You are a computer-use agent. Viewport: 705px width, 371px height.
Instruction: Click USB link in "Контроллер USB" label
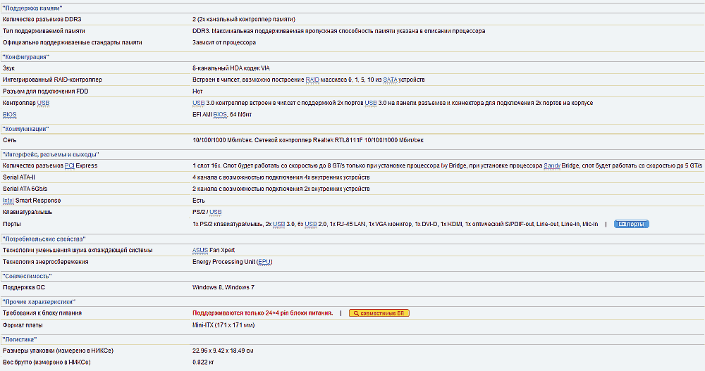(x=44, y=103)
